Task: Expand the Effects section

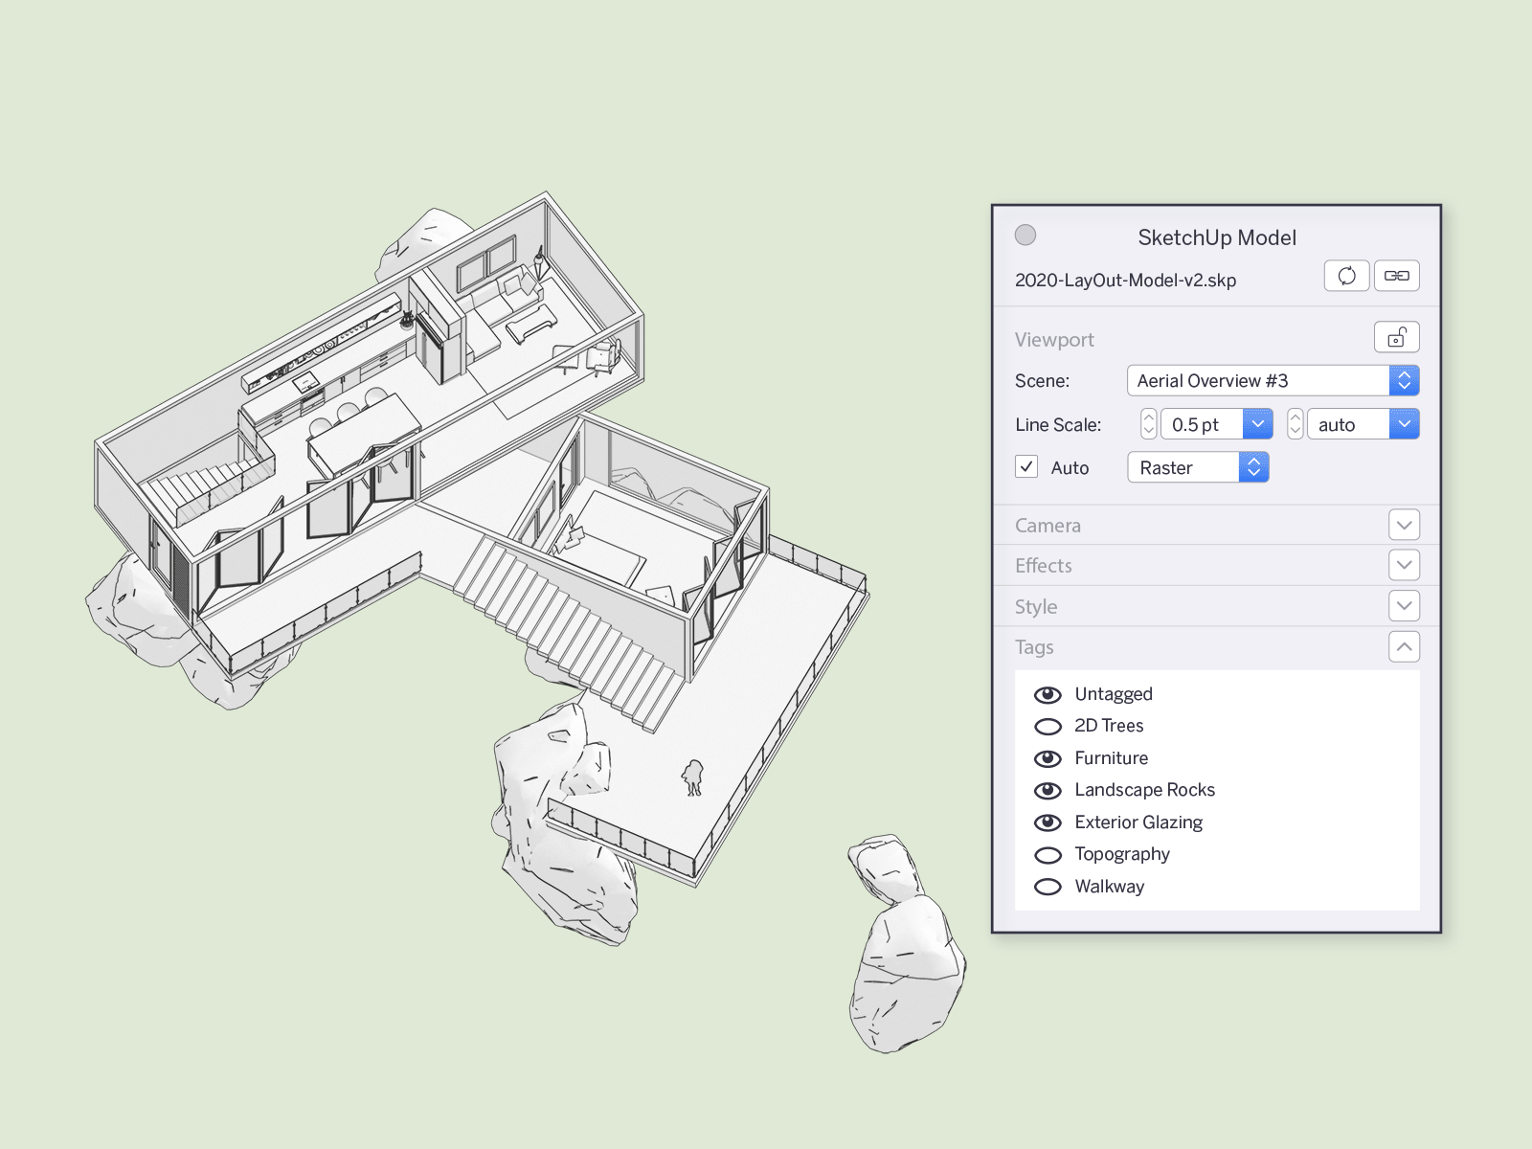Action: [1404, 565]
